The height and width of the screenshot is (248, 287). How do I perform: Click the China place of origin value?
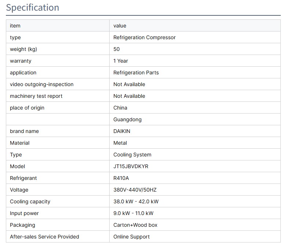tap(120, 108)
